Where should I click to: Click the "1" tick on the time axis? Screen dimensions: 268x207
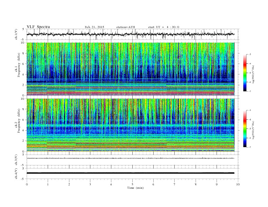(x=48, y=184)
